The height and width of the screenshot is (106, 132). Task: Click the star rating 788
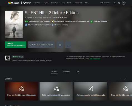click(x=60, y=18)
